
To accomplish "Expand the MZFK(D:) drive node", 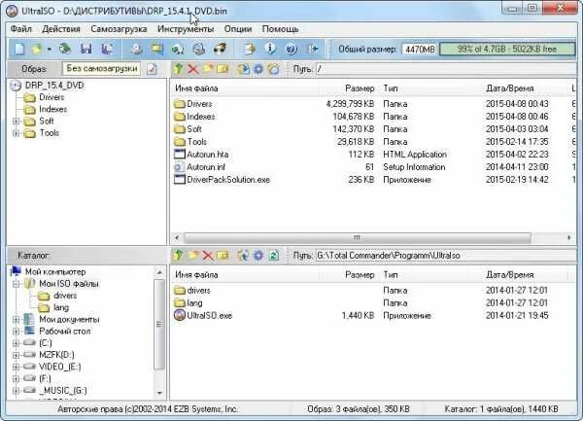I will tap(16, 355).
